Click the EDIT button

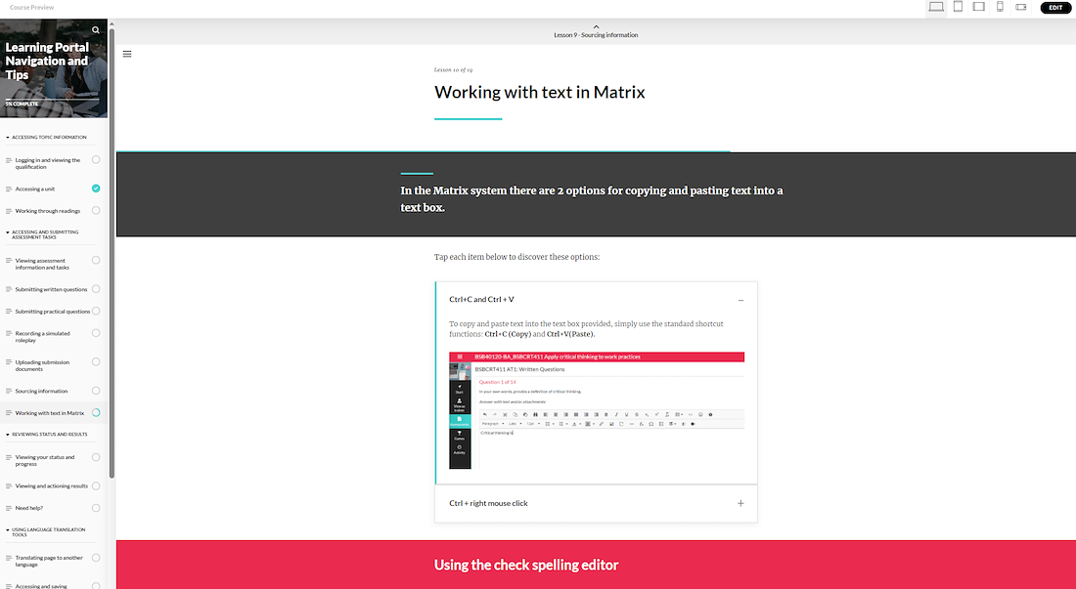pos(1055,8)
